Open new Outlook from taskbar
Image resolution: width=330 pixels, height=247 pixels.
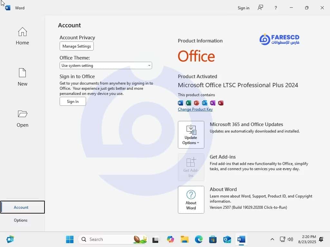(227, 239)
